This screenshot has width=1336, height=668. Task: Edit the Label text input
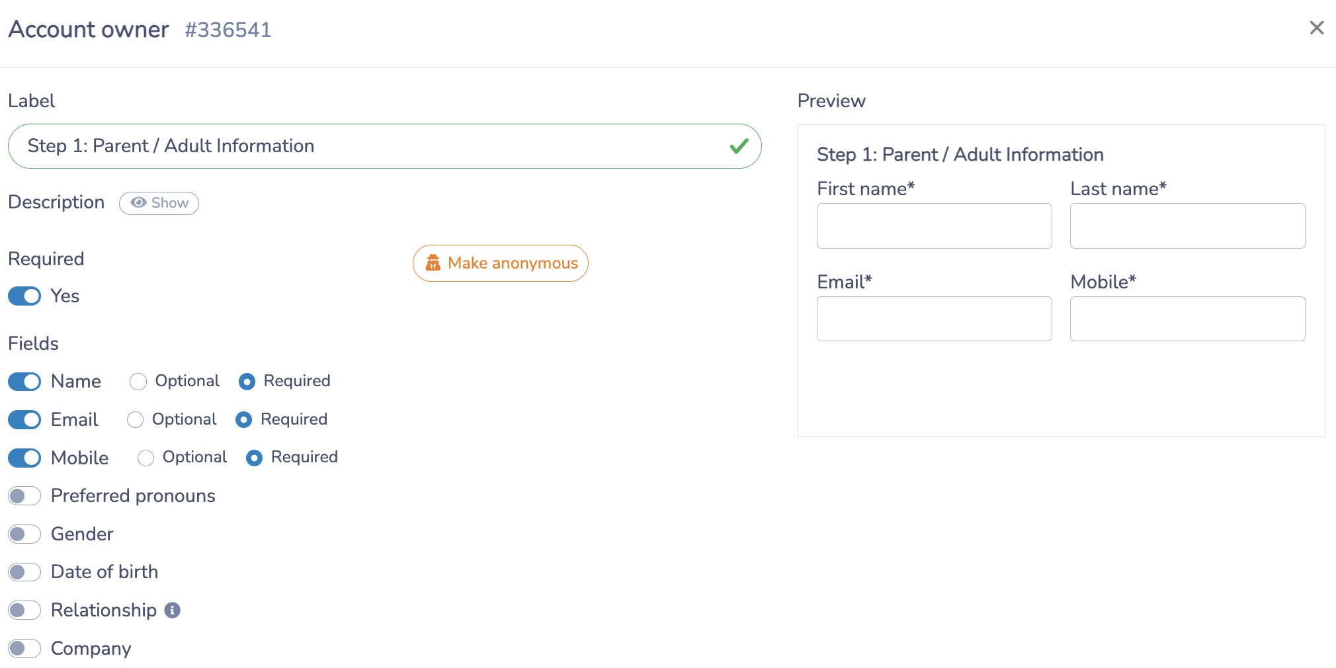pos(384,146)
